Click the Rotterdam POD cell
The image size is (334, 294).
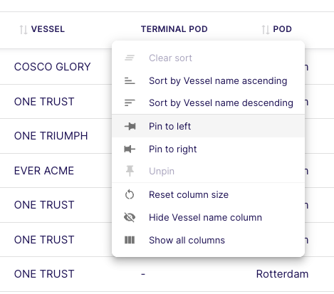(282, 274)
